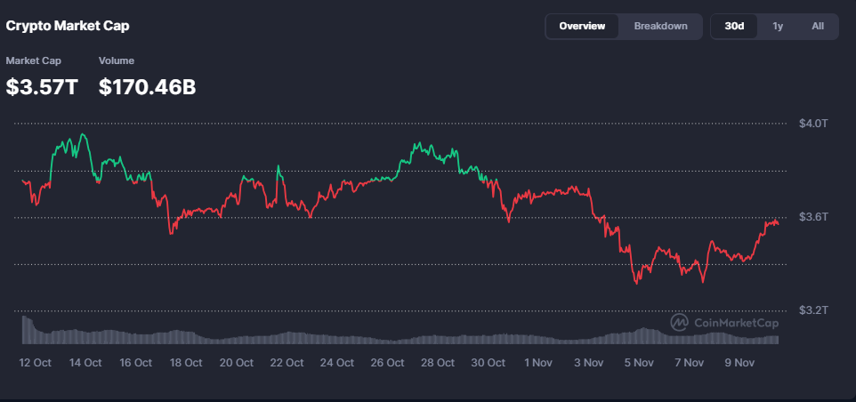Click the 22 Oct date label
Screen dimensions: 856x402
287,363
